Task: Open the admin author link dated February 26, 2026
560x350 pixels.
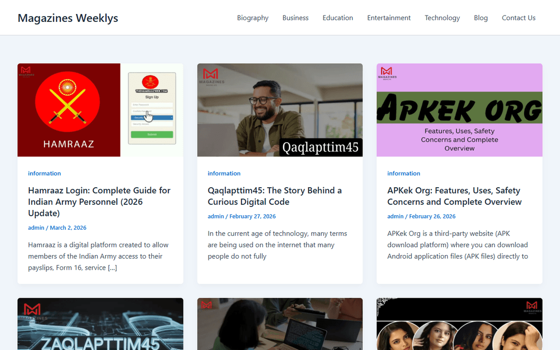Action: [395, 216]
